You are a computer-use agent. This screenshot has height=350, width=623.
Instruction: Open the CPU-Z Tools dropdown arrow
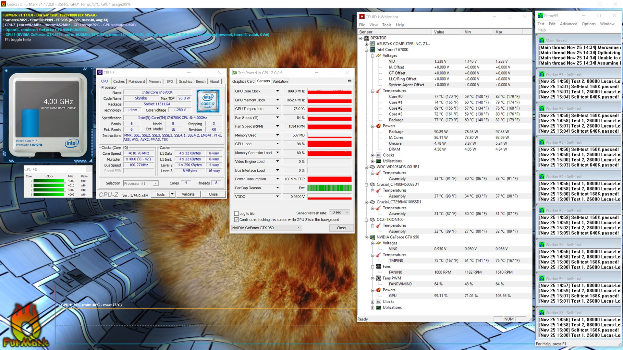coord(172,194)
